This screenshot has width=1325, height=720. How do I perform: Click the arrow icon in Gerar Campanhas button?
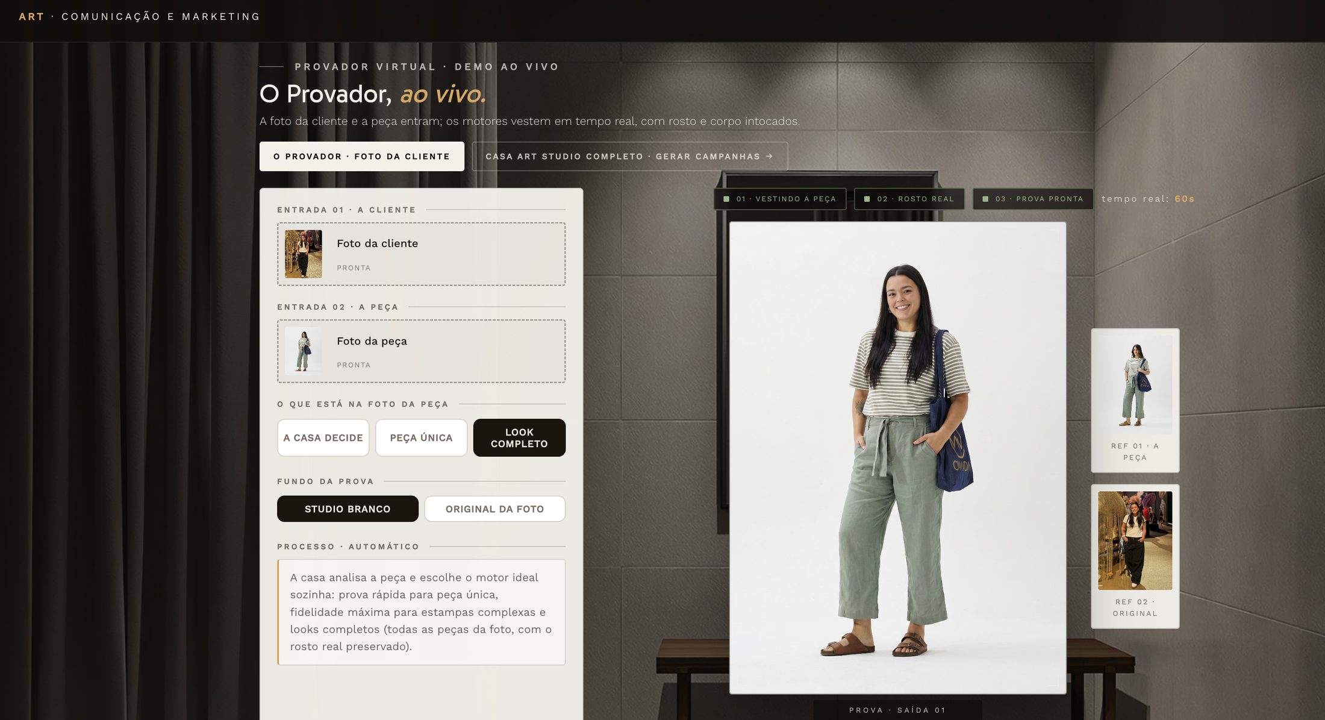770,156
